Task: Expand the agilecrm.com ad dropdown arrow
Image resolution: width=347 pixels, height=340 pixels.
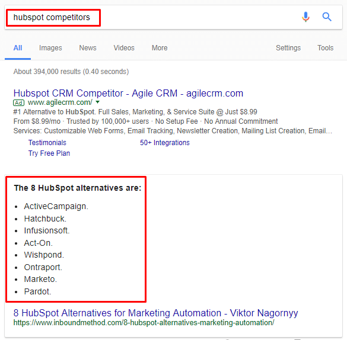Action: (x=97, y=102)
